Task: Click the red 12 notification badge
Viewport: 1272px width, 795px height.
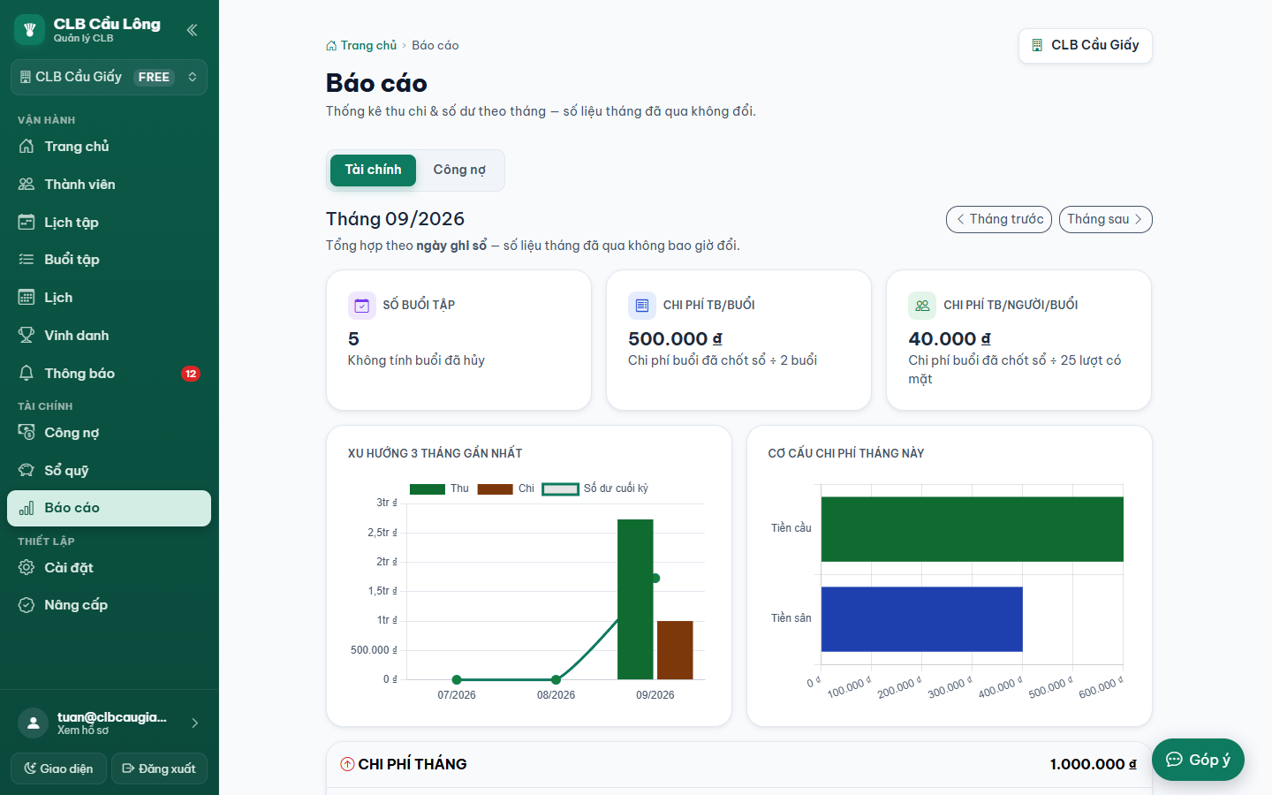Action: point(191,374)
